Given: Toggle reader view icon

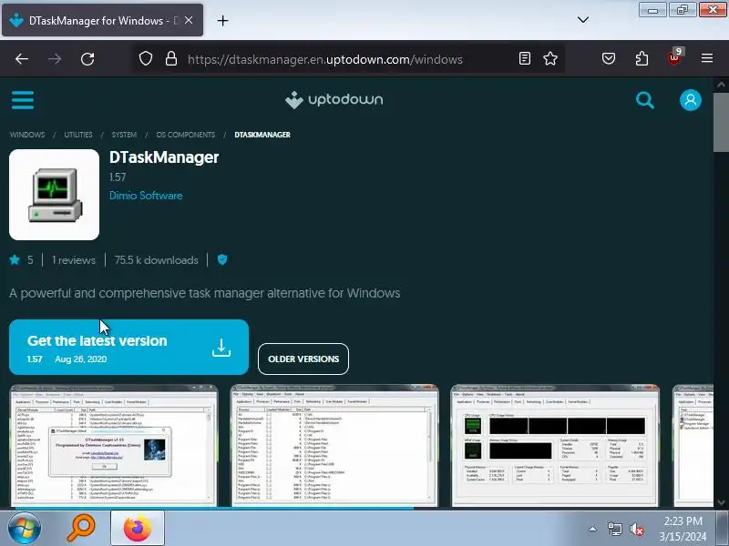Looking at the screenshot, I should 525,58.
